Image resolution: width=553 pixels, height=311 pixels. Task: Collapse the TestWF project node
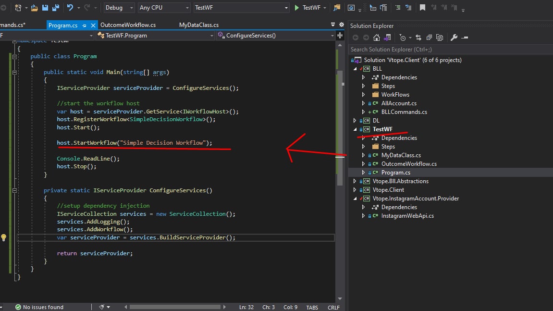tap(355, 129)
